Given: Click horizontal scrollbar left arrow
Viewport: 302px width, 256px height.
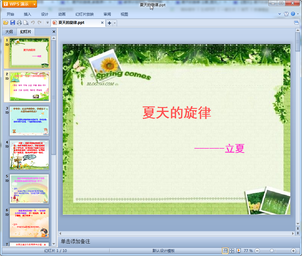Looking at the screenshot, I should pos(60,233).
